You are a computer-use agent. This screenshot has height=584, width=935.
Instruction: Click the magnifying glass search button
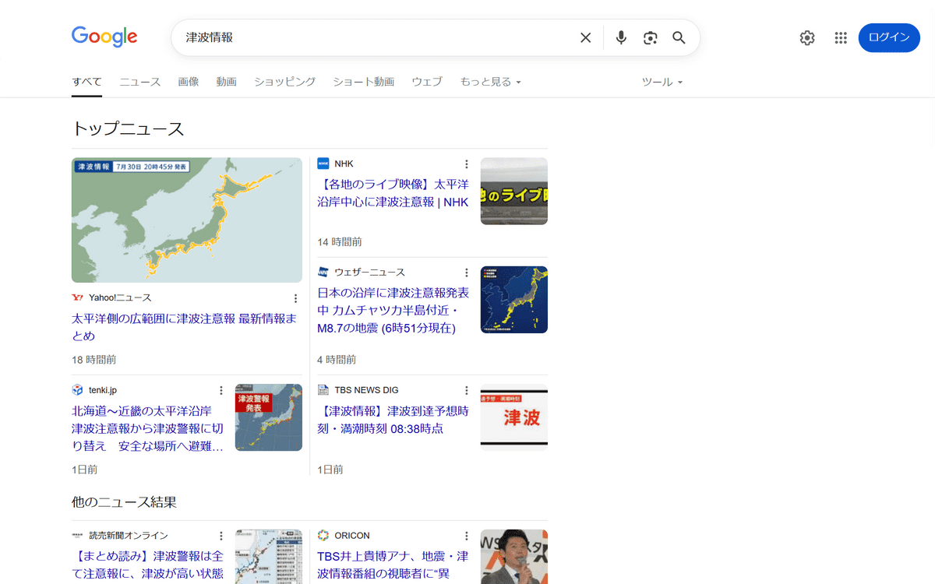679,37
